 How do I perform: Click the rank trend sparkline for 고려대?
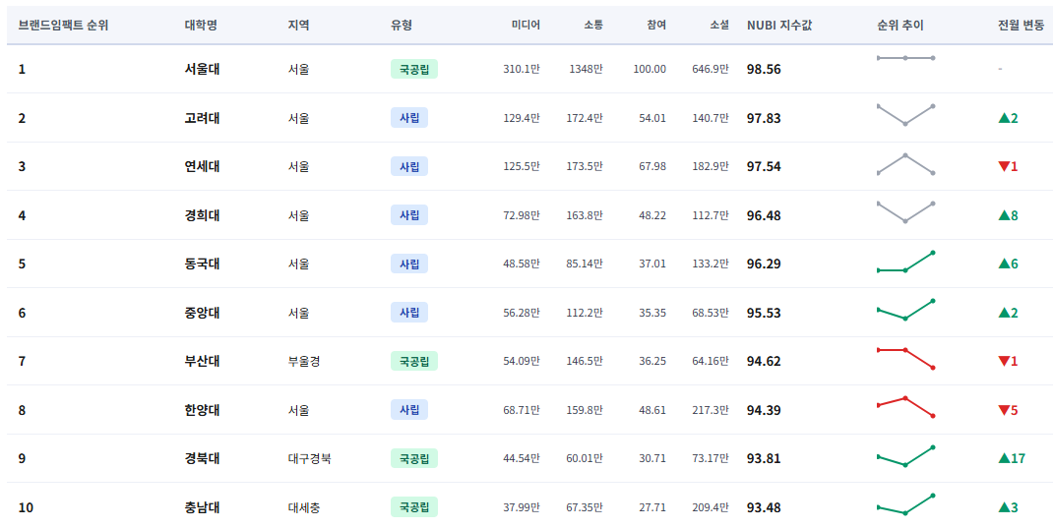click(905, 115)
